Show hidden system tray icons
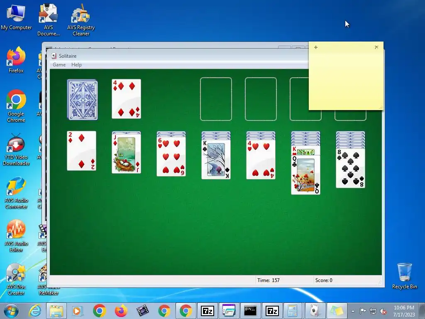 click(353, 311)
